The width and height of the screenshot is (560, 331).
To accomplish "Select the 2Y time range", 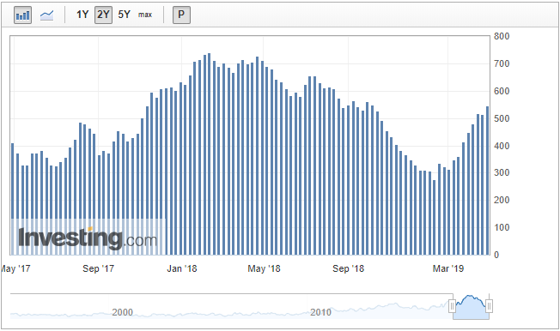I will (x=103, y=15).
